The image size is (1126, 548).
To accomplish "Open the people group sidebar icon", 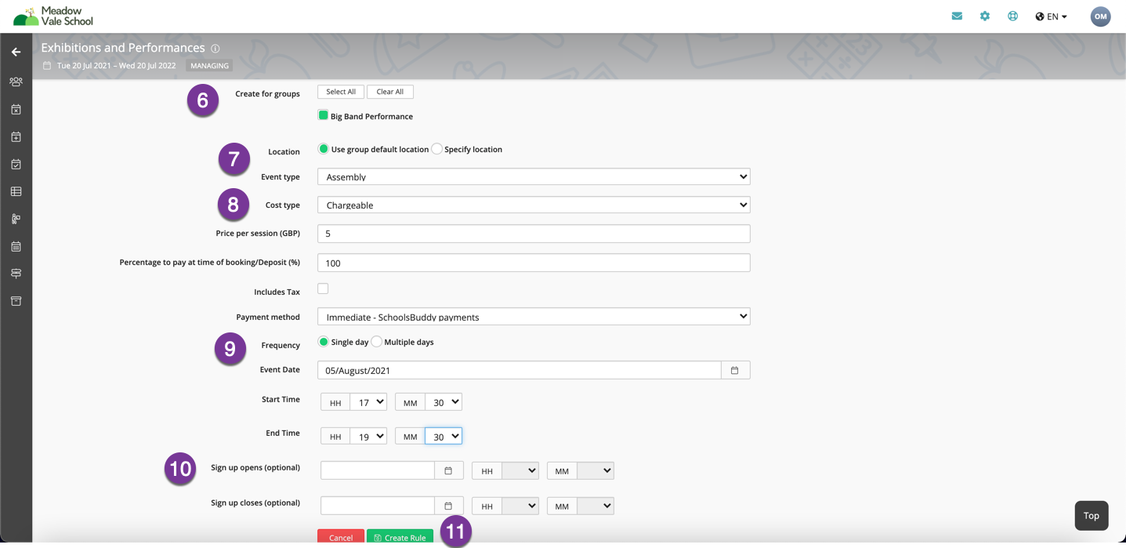I will click(x=16, y=82).
